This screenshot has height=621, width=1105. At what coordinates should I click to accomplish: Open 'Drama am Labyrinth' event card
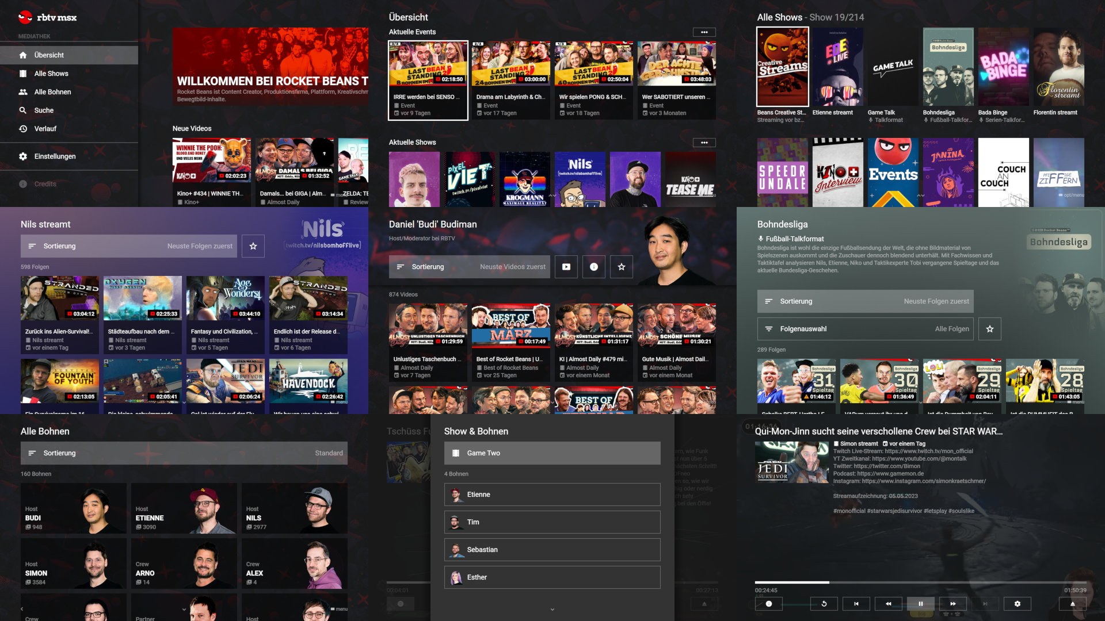(x=511, y=80)
